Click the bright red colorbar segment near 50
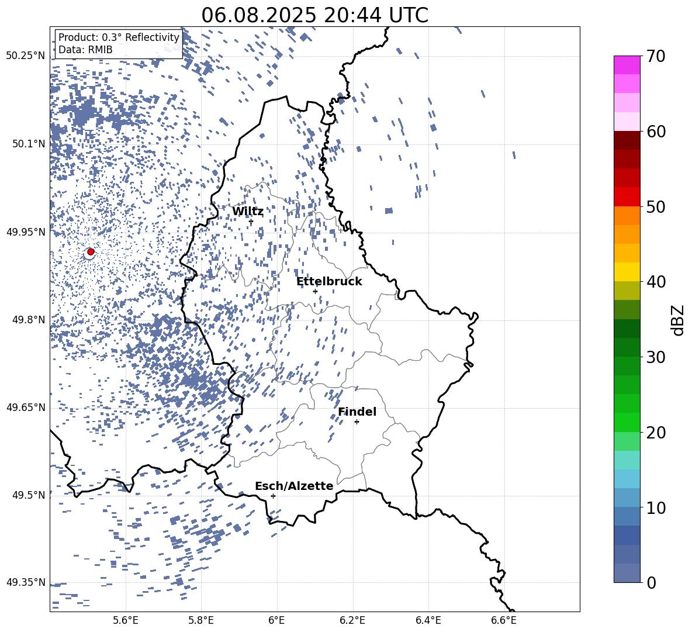The width and height of the screenshot is (692, 632). pyautogui.click(x=627, y=197)
